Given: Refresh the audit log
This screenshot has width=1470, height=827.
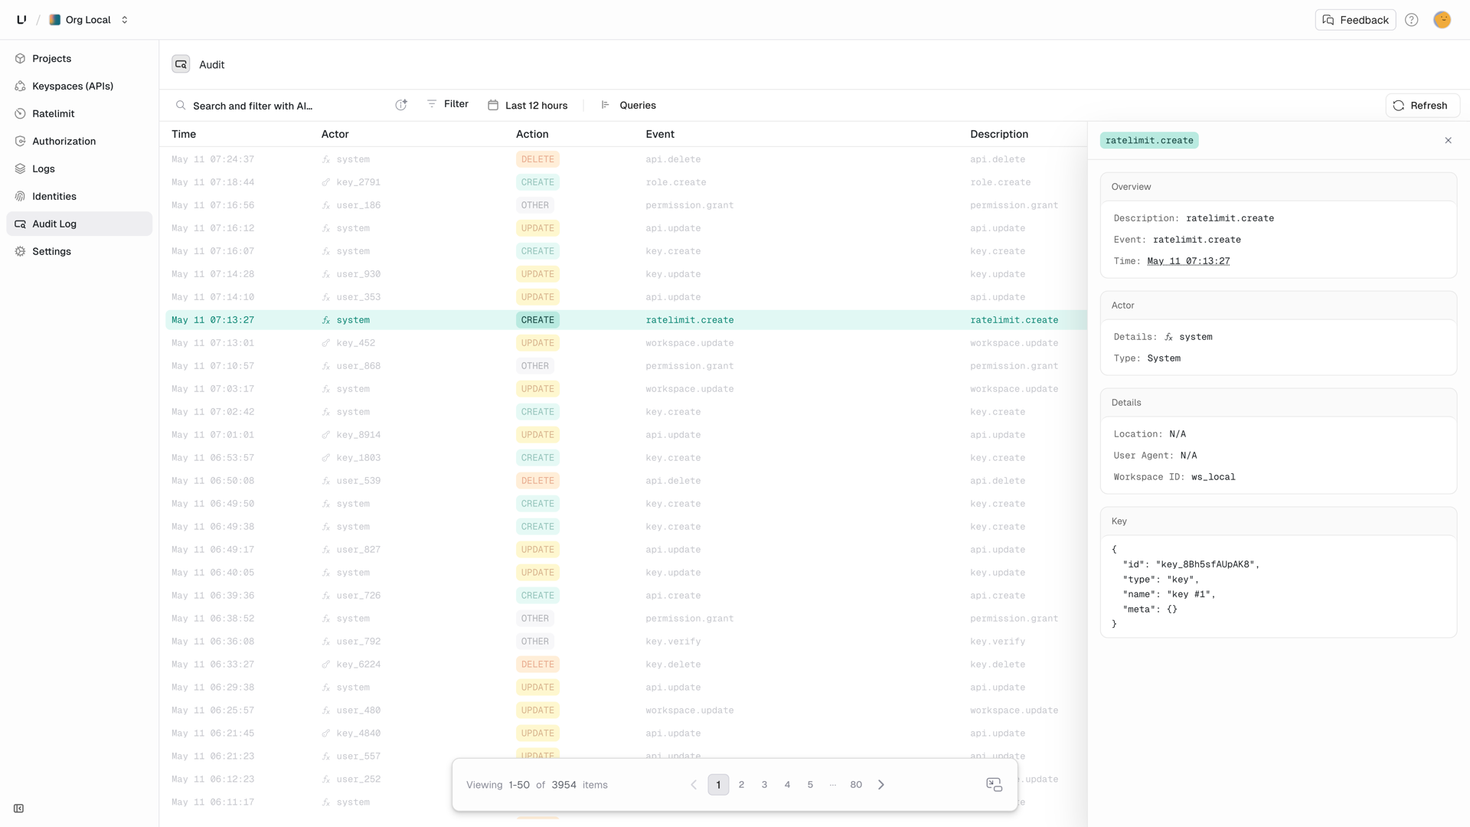Looking at the screenshot, I should point(1422,106).
